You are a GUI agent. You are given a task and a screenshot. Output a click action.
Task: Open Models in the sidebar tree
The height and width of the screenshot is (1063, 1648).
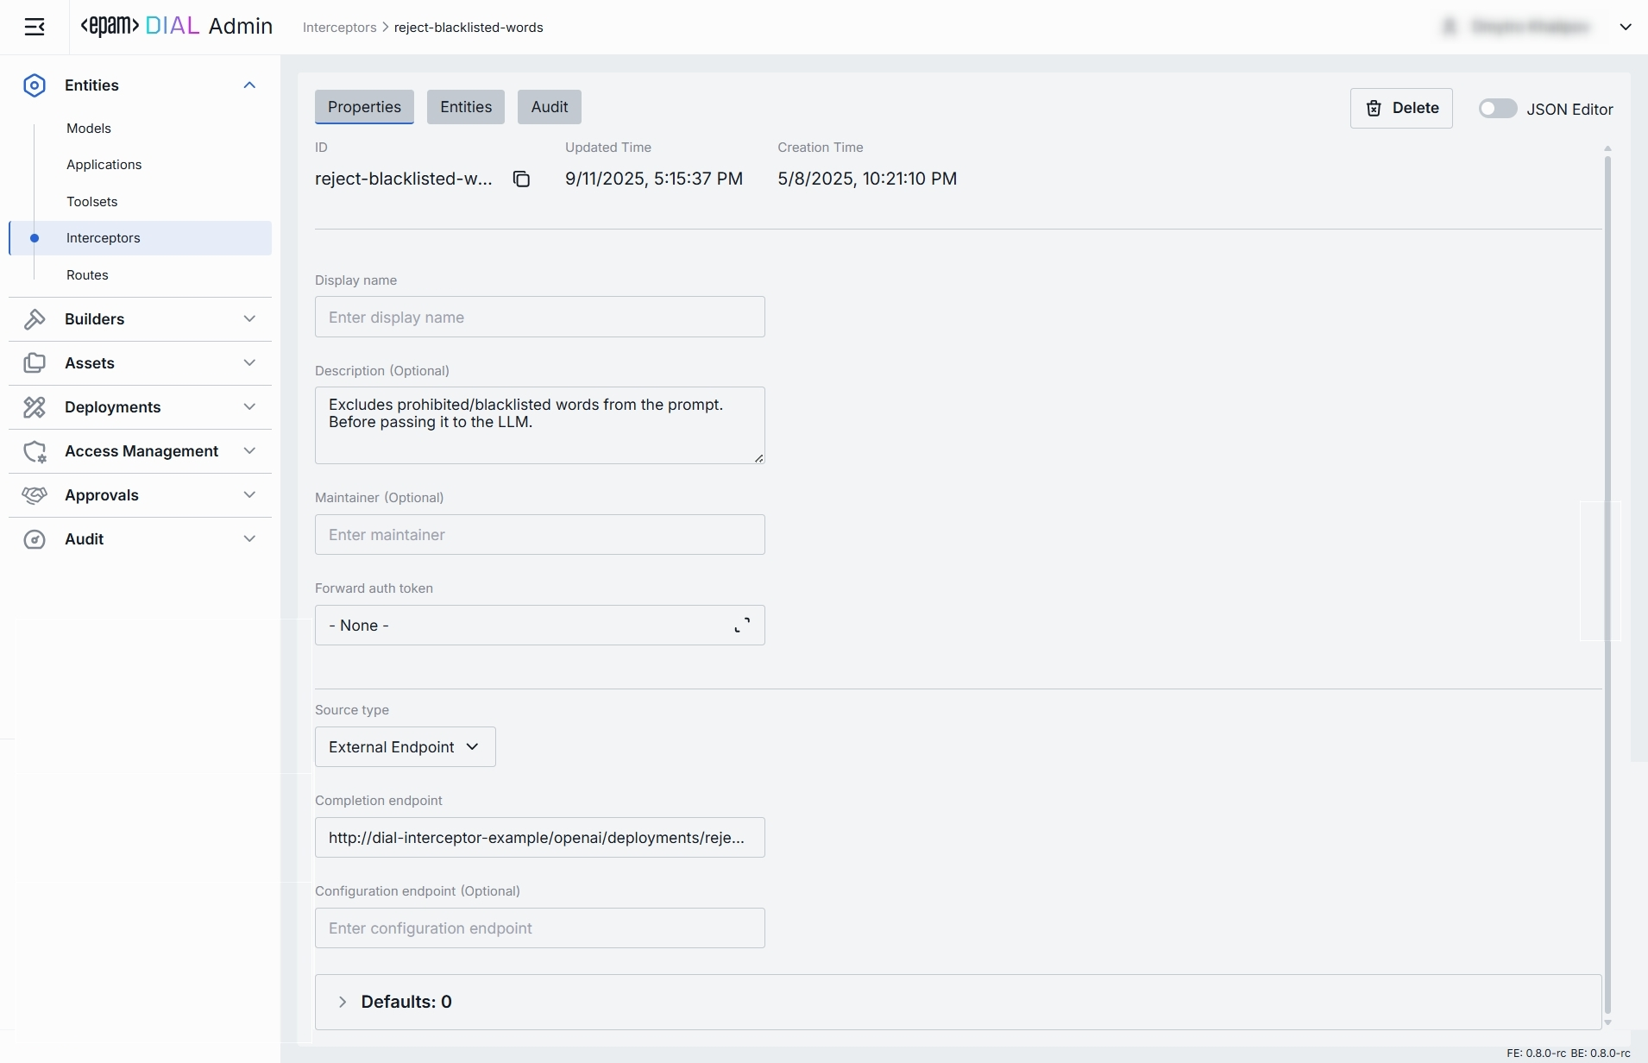coord(89,129)
